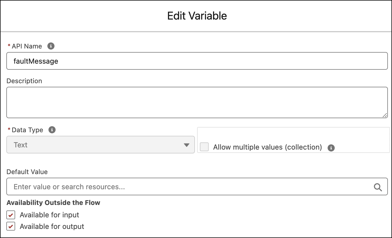Click the Default Value label
The image size is (392, 238).
(x=27, y=172)
